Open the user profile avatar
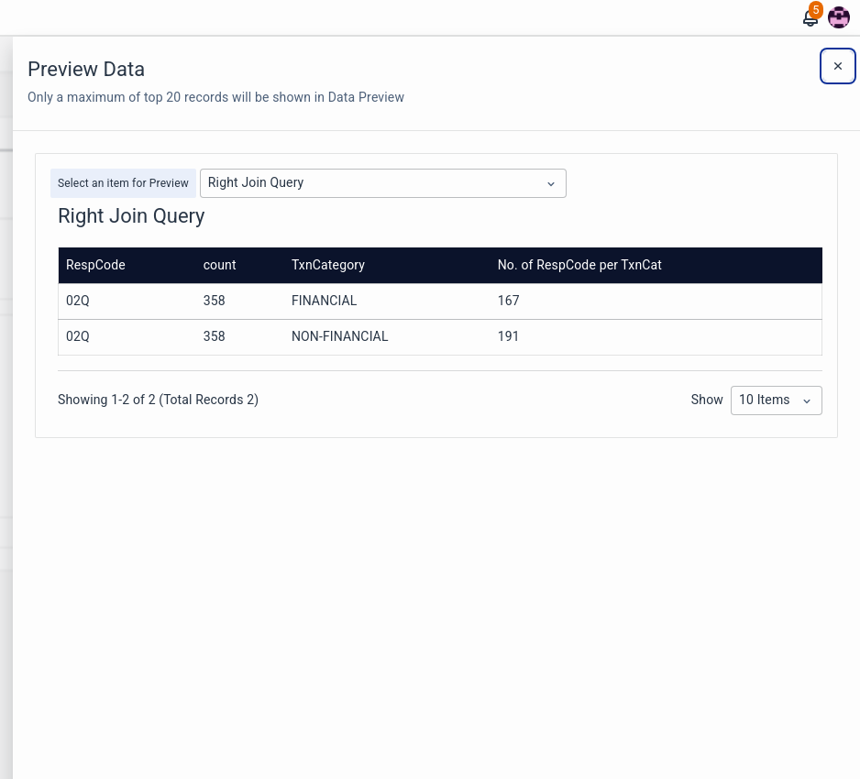This screenshot has height=779, width=860. click(x=838, y=17)
